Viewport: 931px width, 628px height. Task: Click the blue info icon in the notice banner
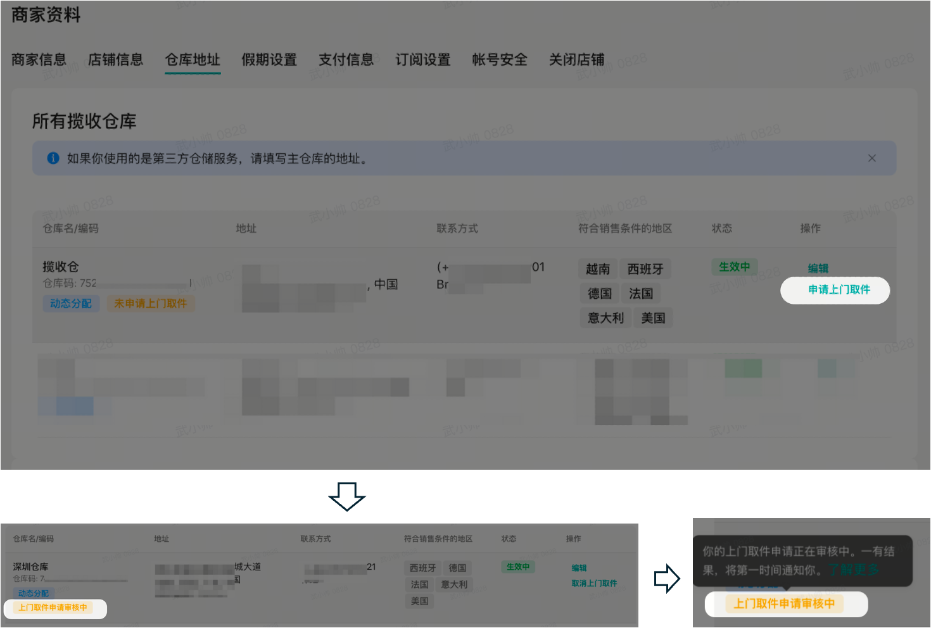point(53,158)
